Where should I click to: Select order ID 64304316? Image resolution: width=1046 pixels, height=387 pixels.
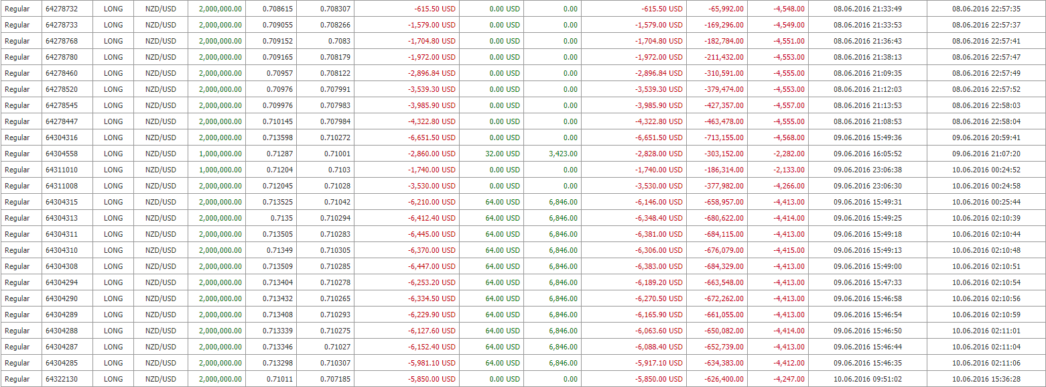click(62, 137)
